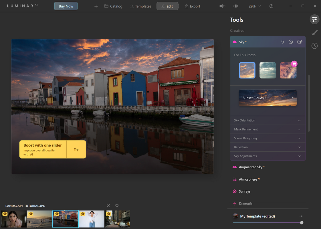Expand the Scene Relighting section
321x229 pixels.
[268, 138]
